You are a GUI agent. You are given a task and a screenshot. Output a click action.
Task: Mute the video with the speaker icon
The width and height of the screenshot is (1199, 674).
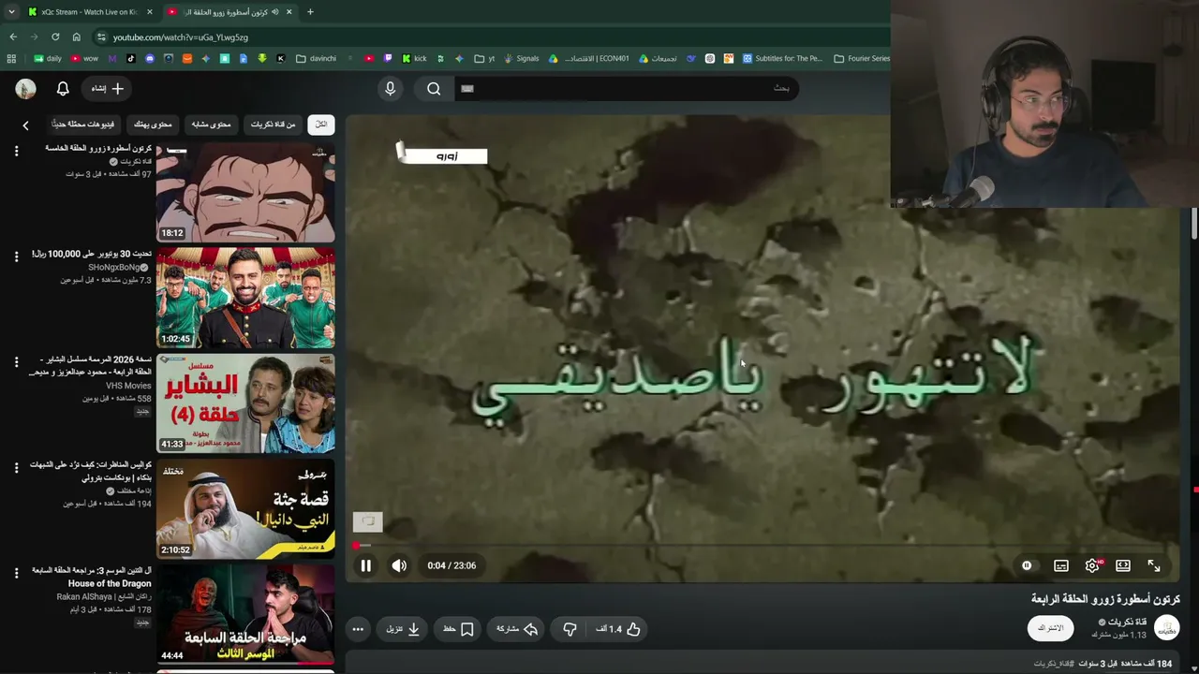coord(399,565)
